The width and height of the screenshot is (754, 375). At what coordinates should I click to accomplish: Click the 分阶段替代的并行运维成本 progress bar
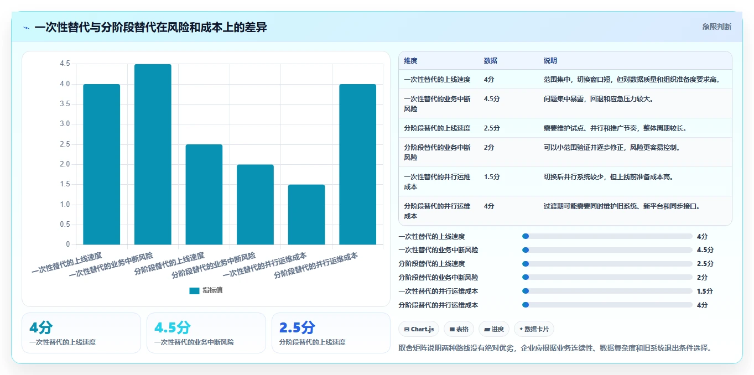[607, 305]
